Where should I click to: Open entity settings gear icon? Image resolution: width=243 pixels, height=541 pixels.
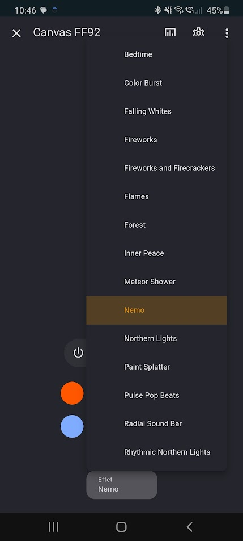[198, 32]
